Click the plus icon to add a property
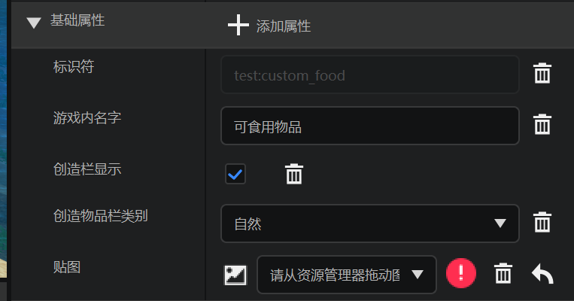Viewport: 574px width, 301px height. click(238, 26)
